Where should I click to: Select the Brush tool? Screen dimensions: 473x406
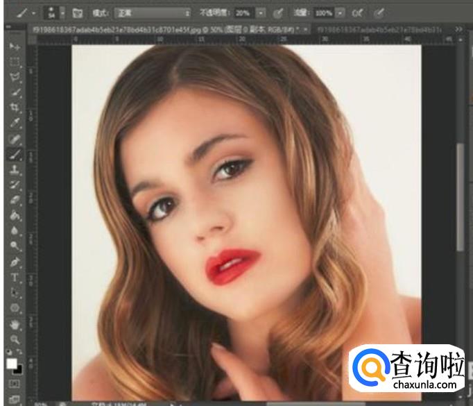(x=15, y=154)
